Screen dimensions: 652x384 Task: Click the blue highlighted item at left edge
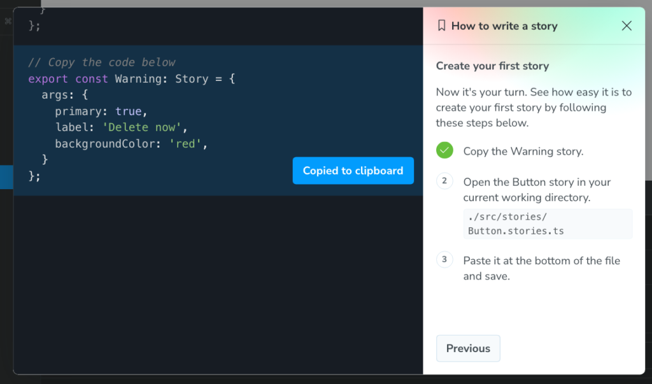click(x=6, y=177)
